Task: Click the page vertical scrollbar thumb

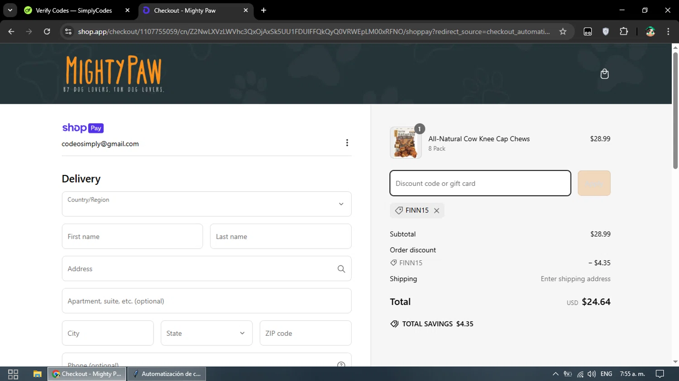Action: coord(675,111)
